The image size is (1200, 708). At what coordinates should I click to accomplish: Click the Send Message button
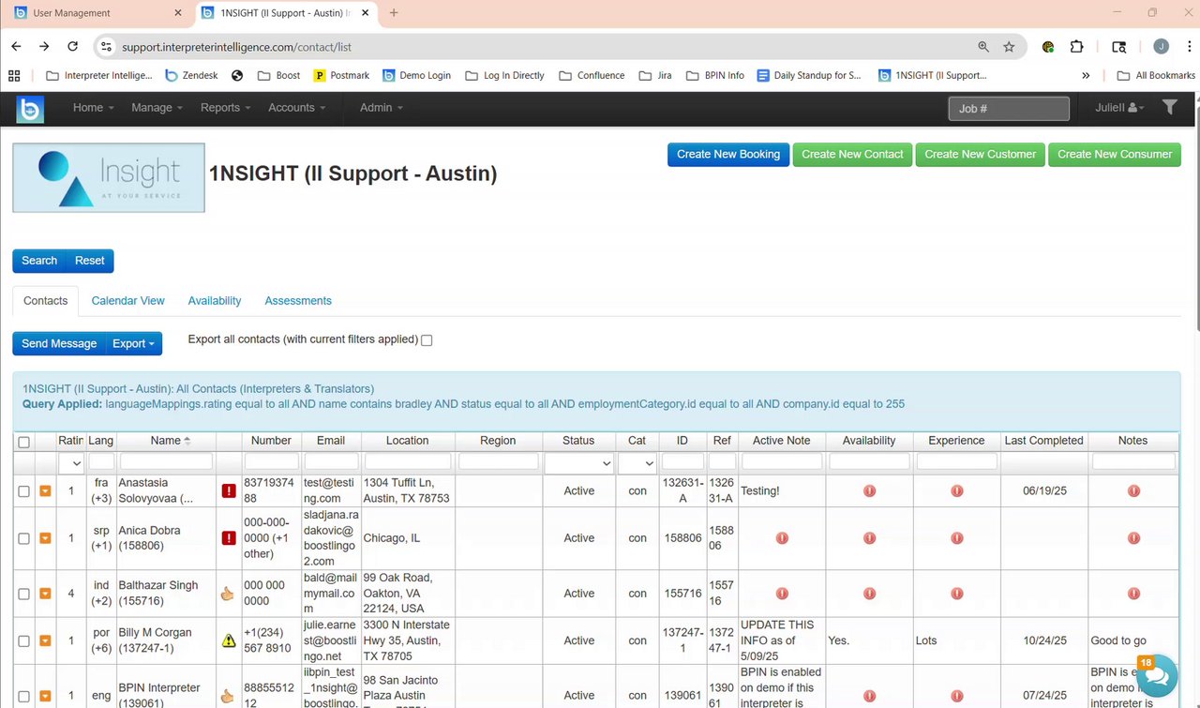click(59, 344)
